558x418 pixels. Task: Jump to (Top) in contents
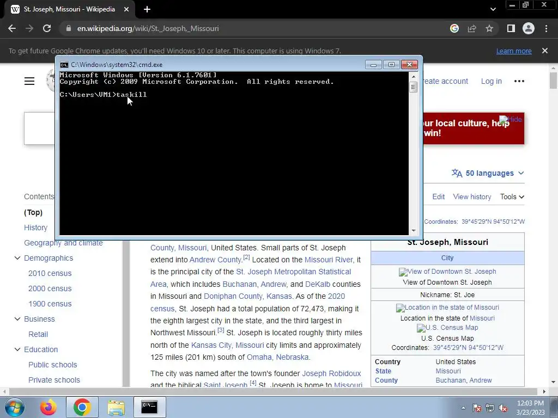click(33, 212)
